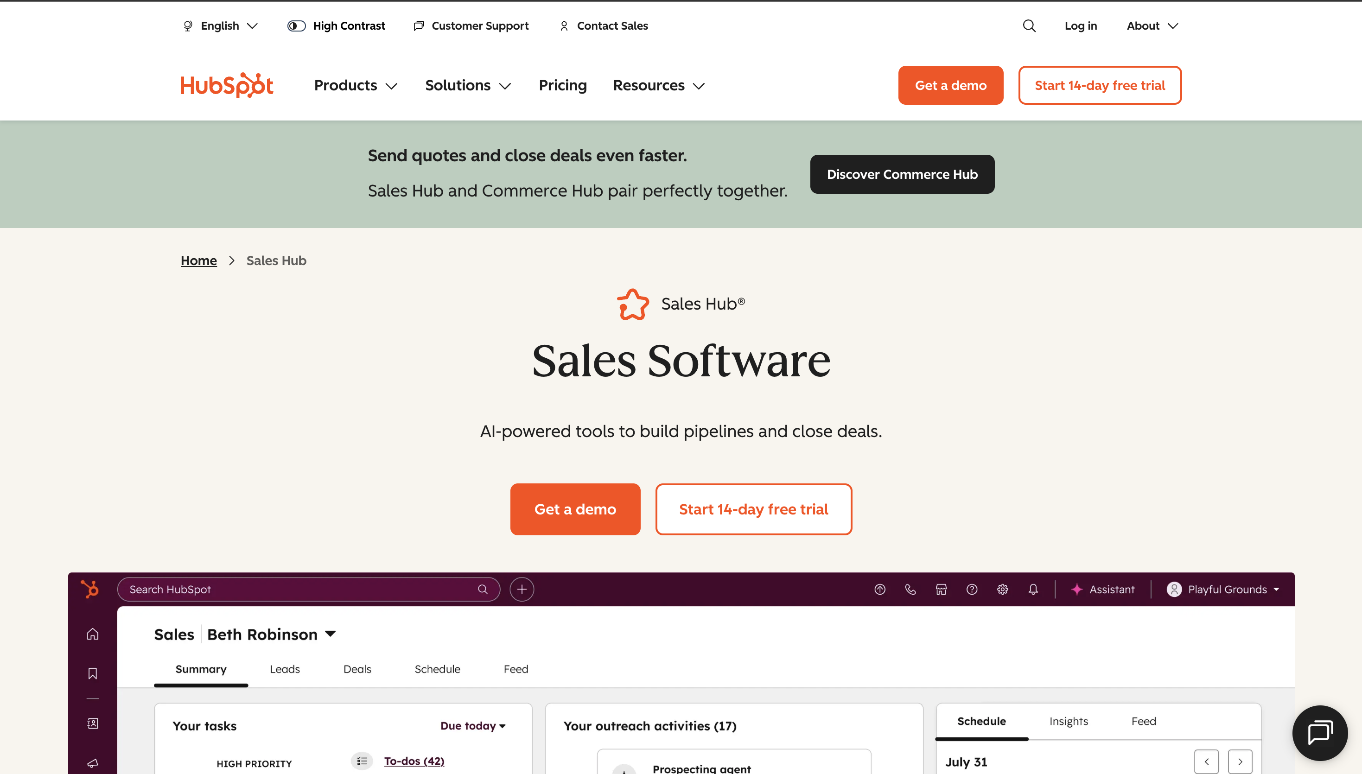Click the Assistant sparkle icon
This screenshot has width=1362, height=774.
coord(1077,589)
